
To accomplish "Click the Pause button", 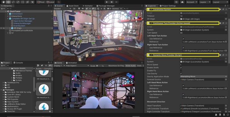I will (x=111, y=2).
